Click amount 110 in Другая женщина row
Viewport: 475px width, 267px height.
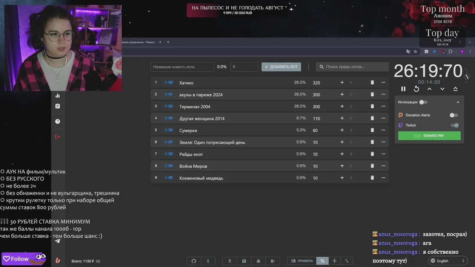pyautogui.click(x=316, y=119)
